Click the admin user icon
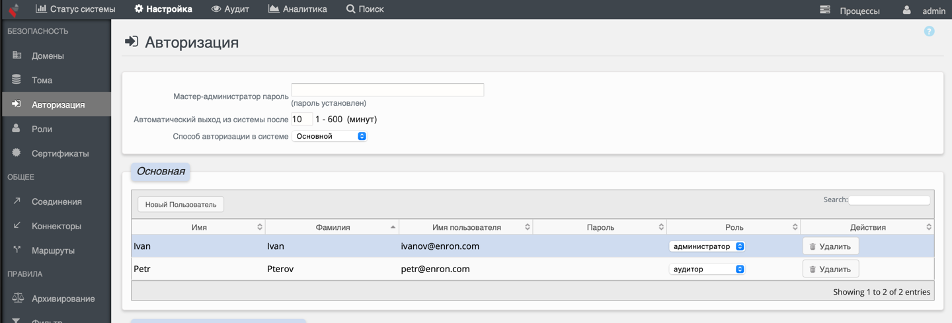Image resolution: width=952 pixels, height=323 pixels. pyautogui.click(x=907, y=10)
